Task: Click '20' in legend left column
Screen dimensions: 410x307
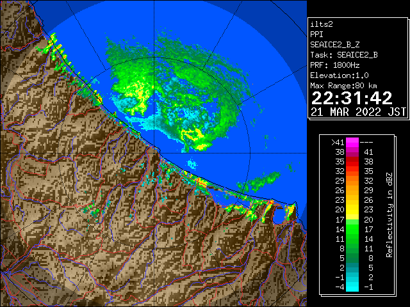Action: click(x=340, y=210)
